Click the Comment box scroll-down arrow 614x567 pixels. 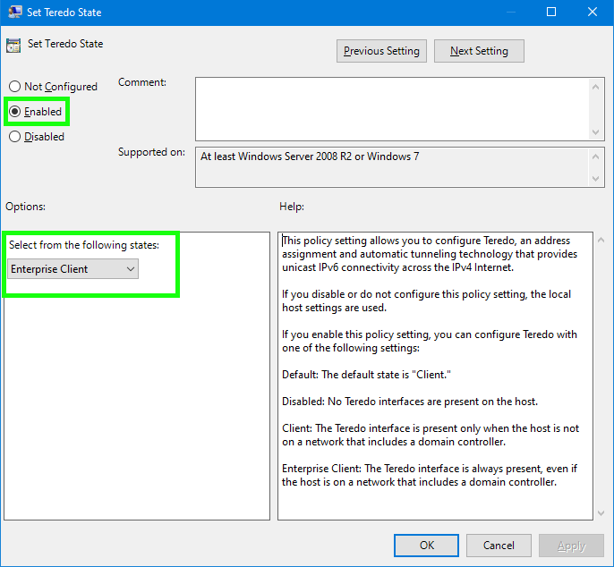tap(597, 131)
